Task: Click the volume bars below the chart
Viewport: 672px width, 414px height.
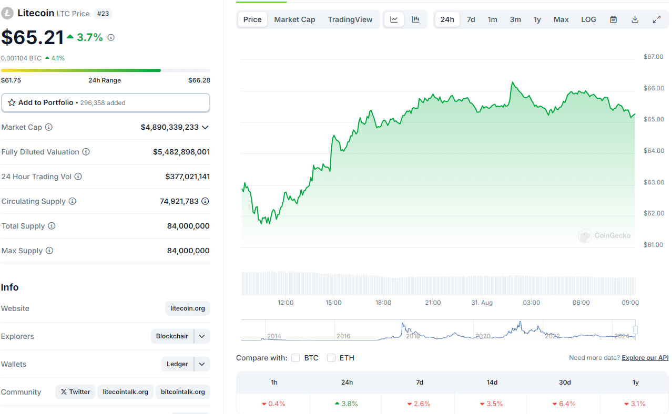Action: (x=439, y=283)
